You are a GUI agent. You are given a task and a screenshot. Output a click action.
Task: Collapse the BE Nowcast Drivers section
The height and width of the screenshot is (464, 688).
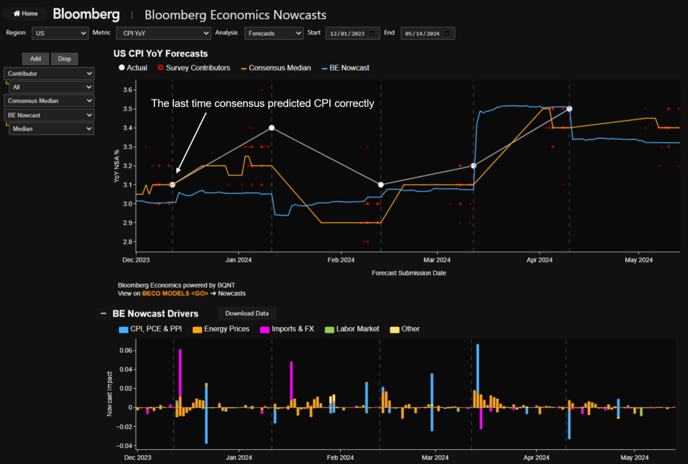(103, 314)
